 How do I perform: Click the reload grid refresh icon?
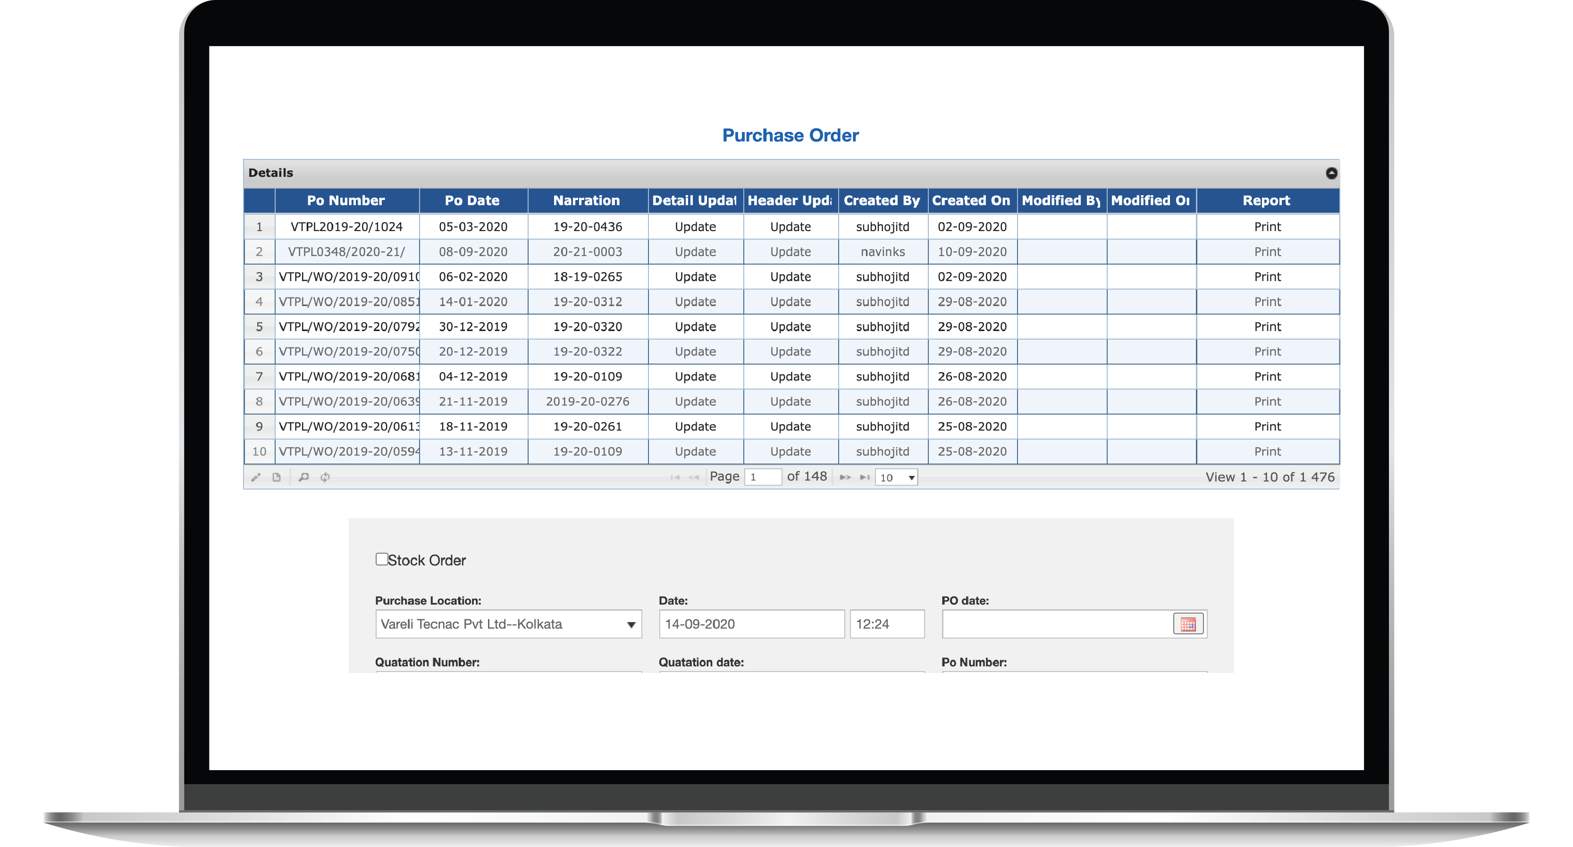(x=325, y=477)
